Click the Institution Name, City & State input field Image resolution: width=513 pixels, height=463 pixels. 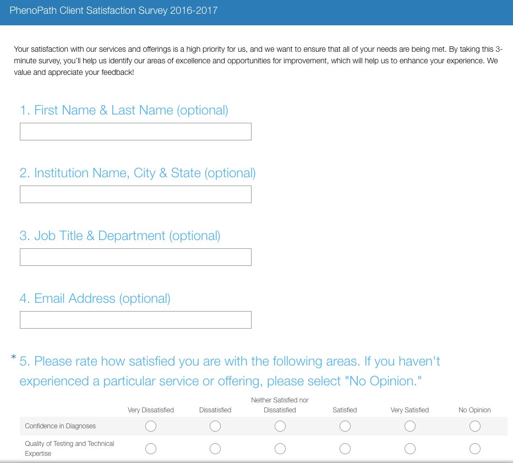tap(135, 194)
